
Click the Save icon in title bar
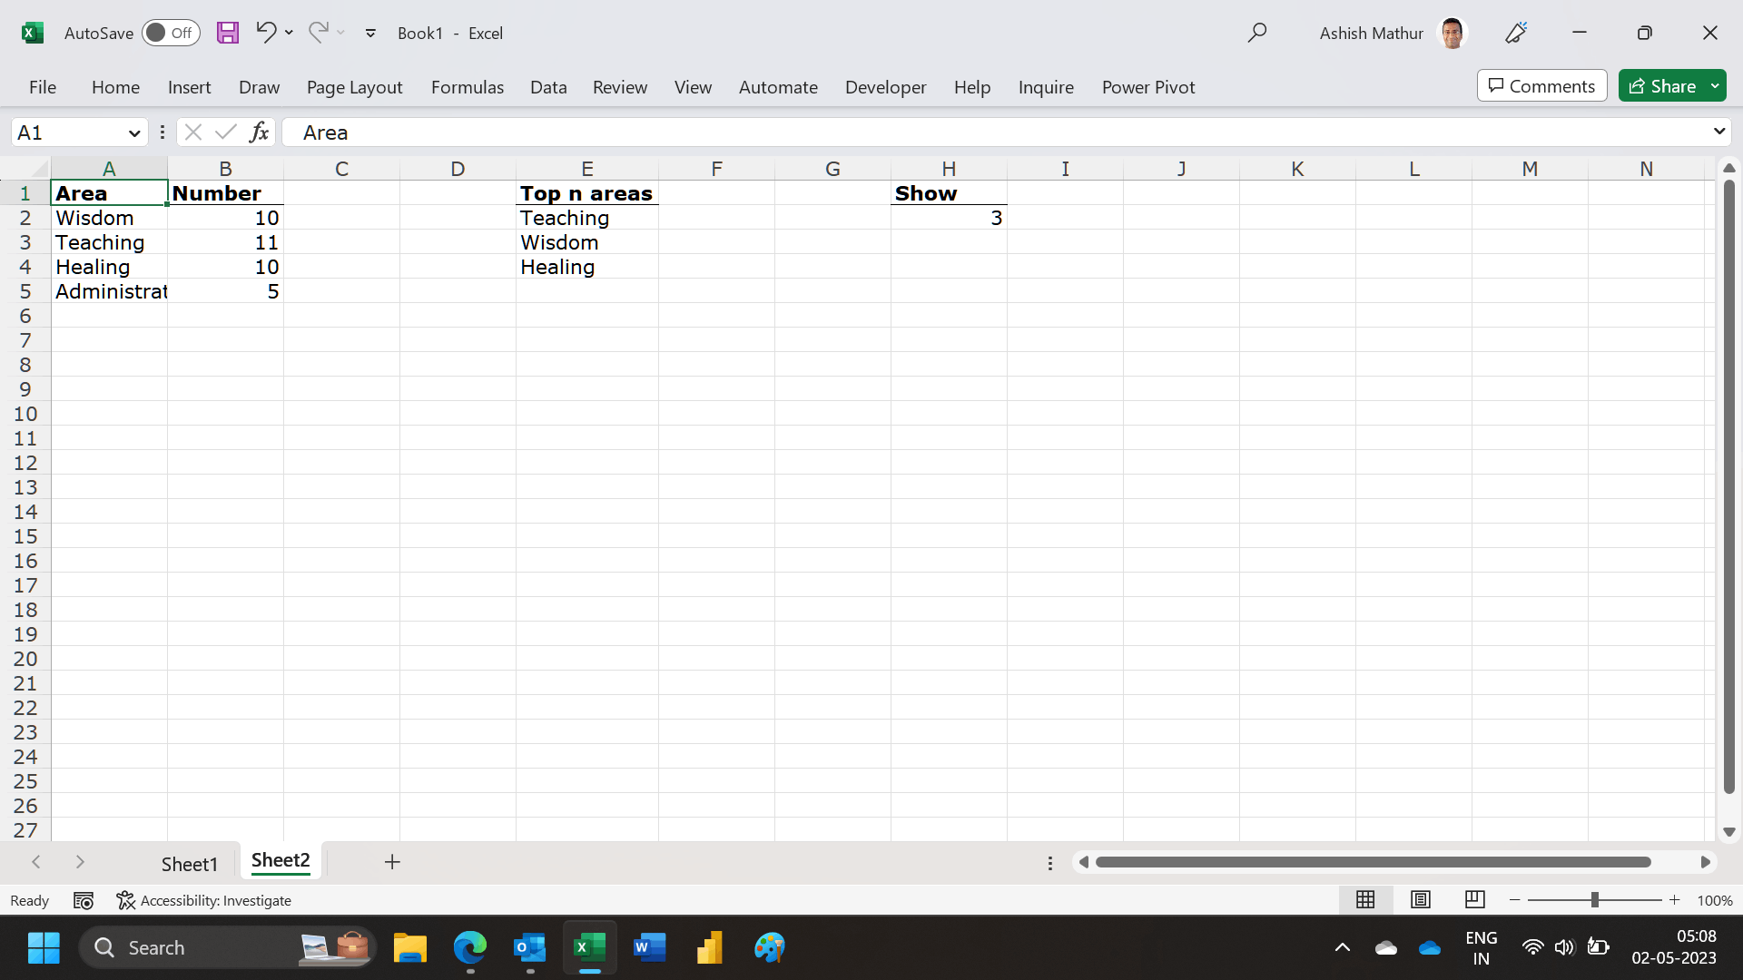228,33
